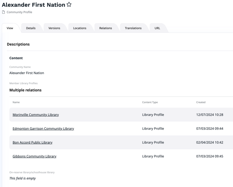Click the Community Name value Alexander First Nation
The image size is (233, 187).
click(x=27, y=73)
